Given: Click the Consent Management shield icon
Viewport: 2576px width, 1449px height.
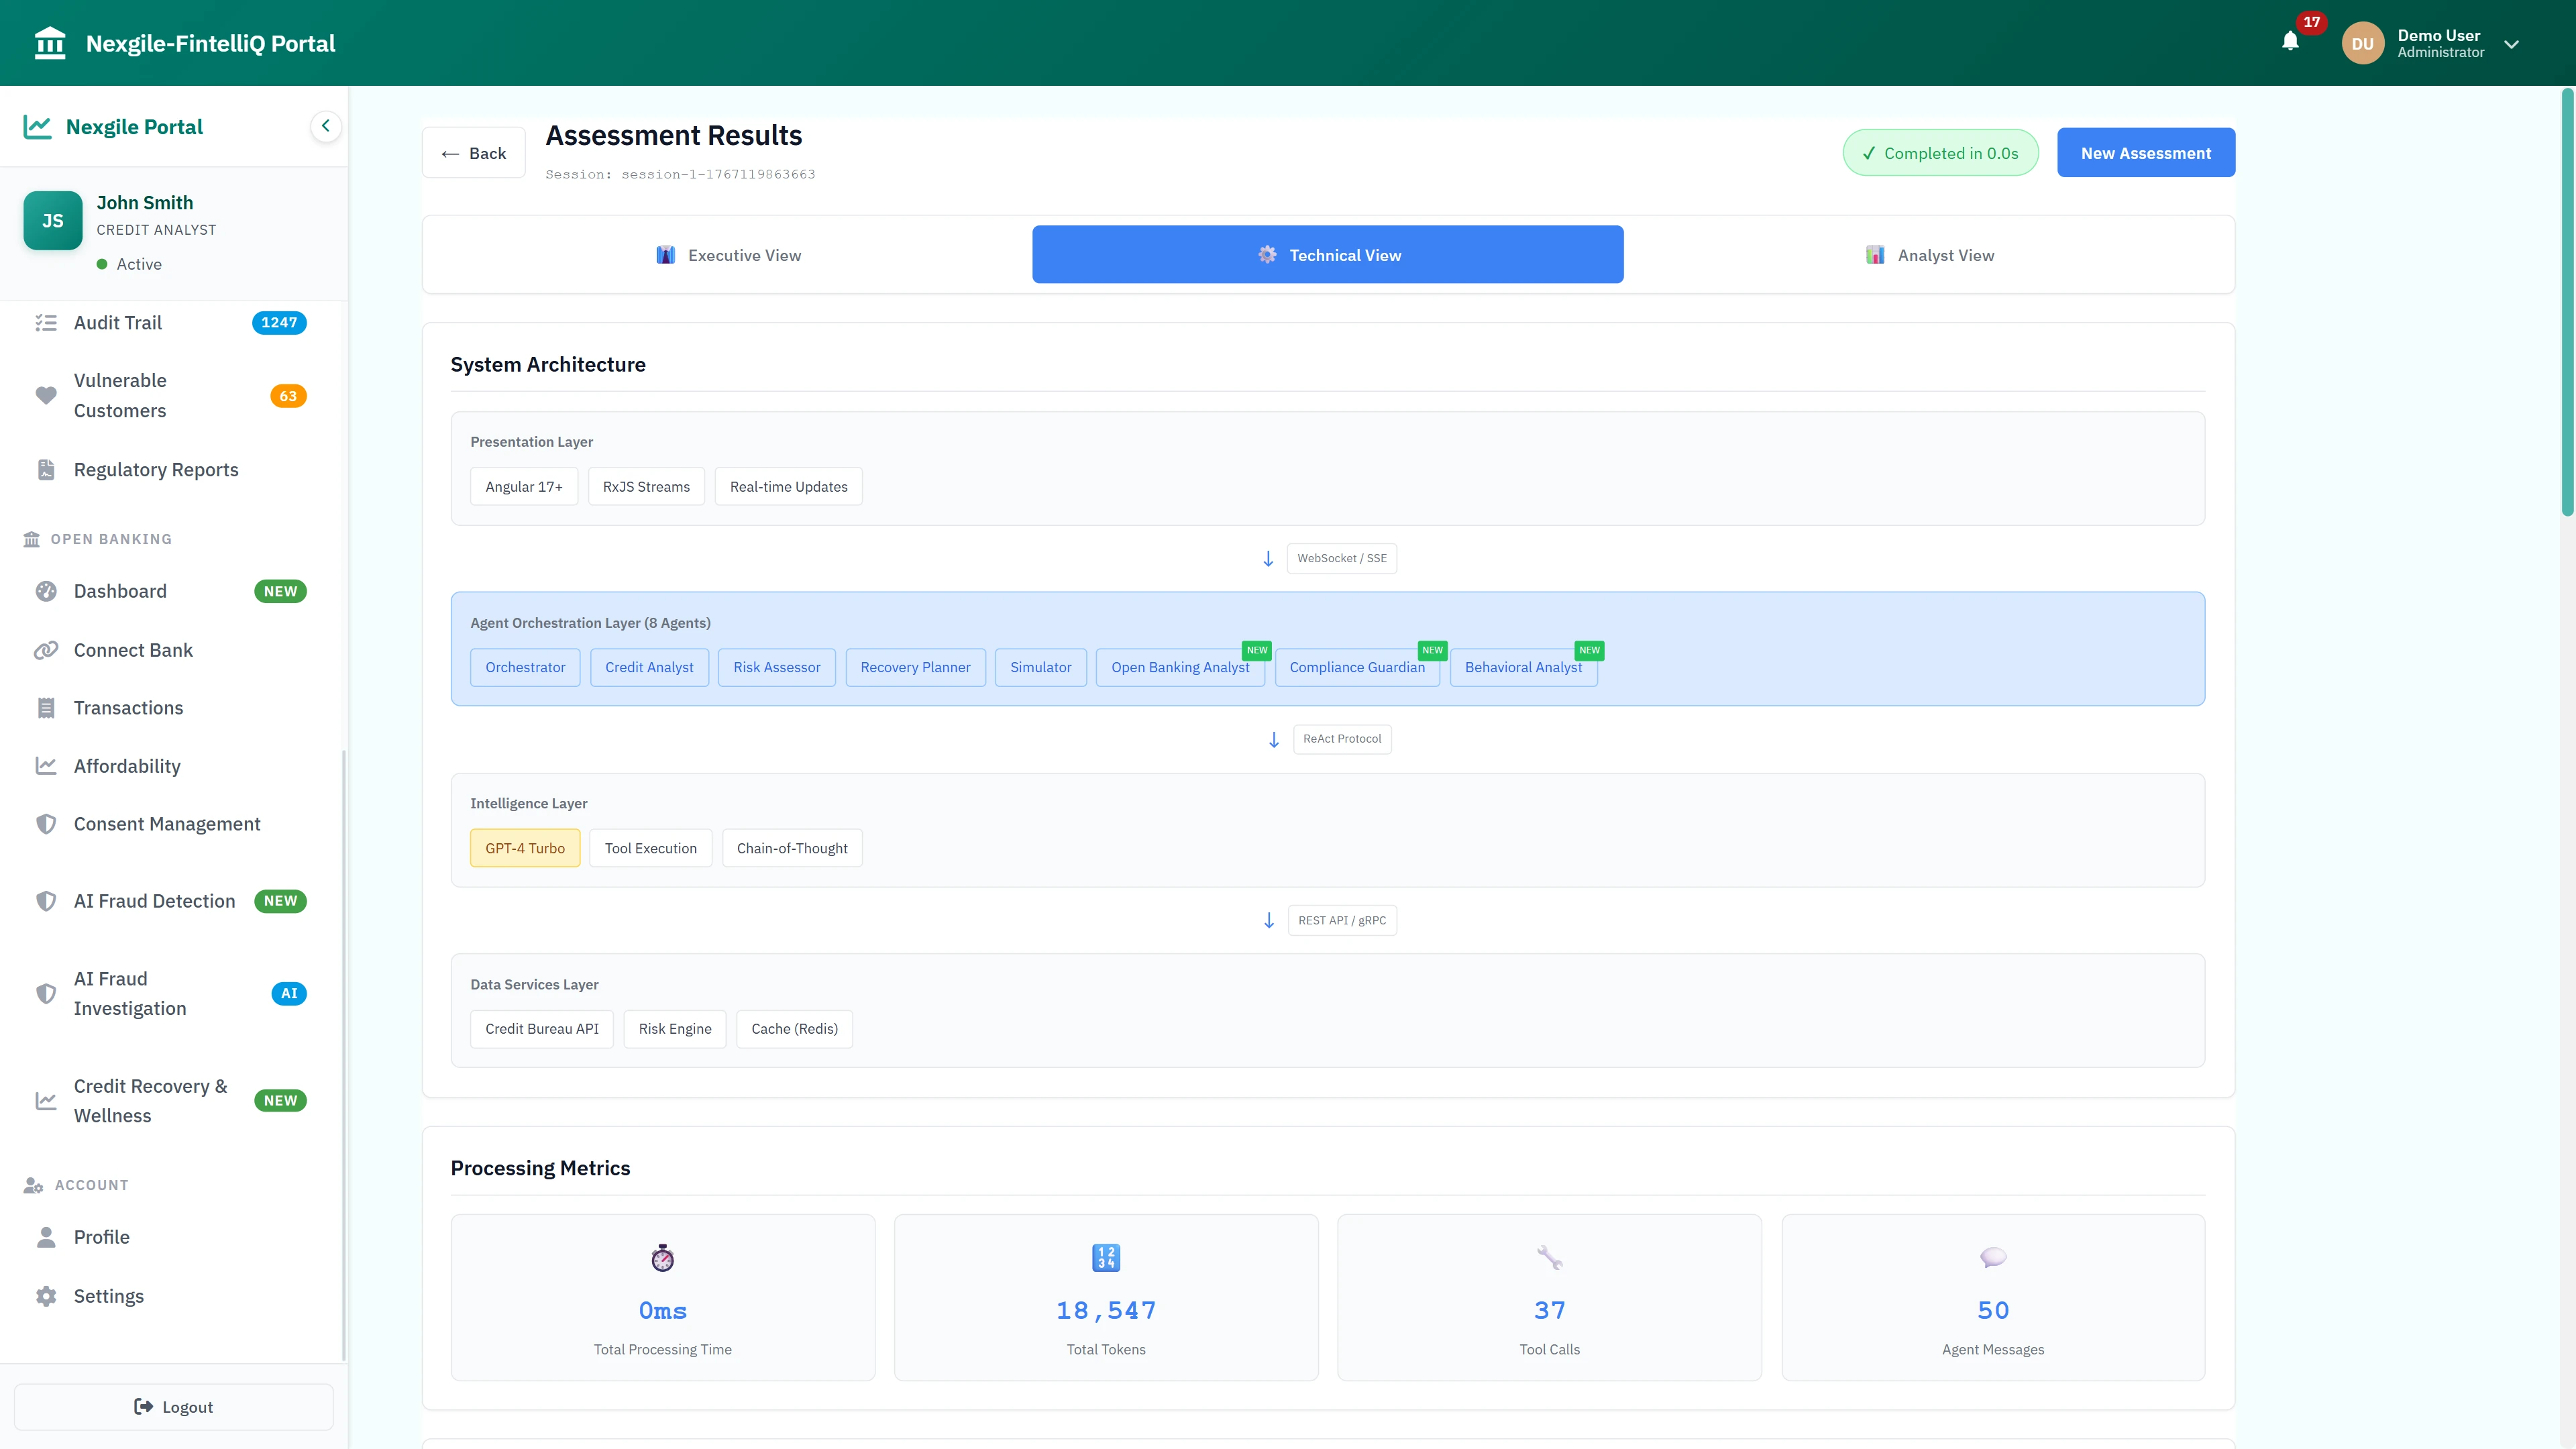Looking at the screenshot, I should 46,825.
